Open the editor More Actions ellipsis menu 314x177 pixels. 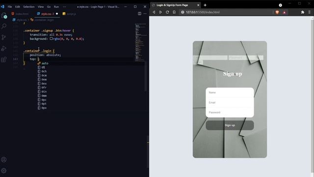click(x=145, y=14)
